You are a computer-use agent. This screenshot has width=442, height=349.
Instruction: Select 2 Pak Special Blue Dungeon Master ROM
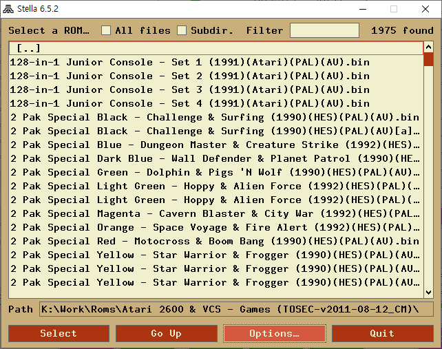point(216,145)
